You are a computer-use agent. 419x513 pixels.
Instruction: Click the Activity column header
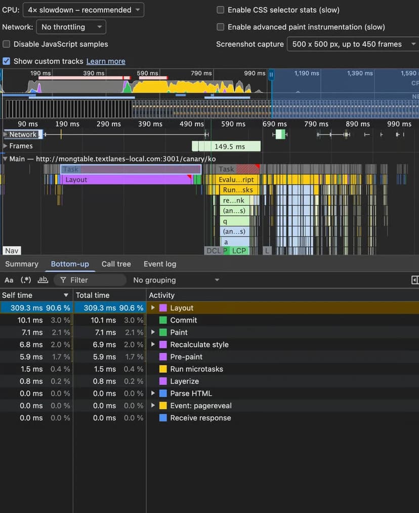283,295
